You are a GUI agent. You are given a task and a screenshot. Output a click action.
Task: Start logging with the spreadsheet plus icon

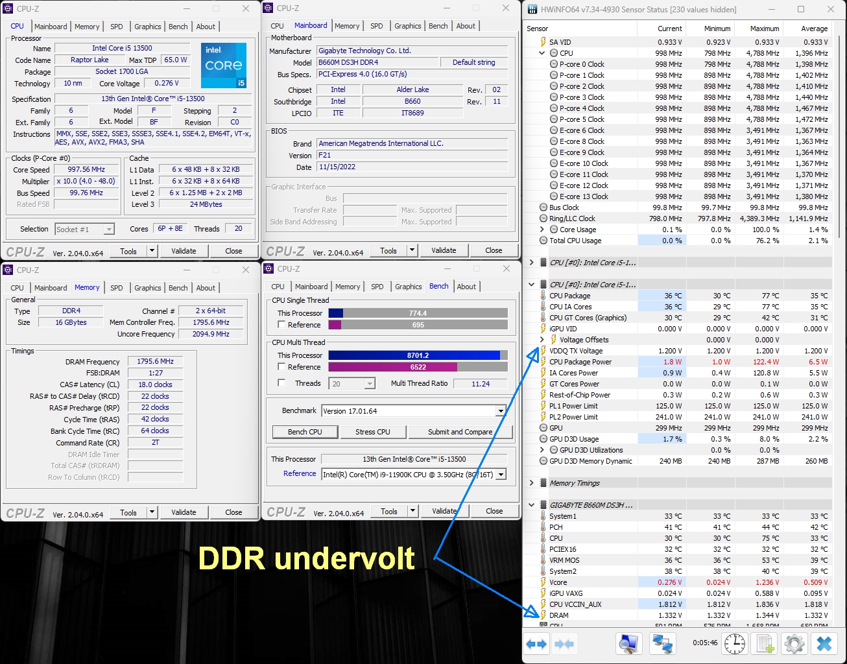pos(765,644)
